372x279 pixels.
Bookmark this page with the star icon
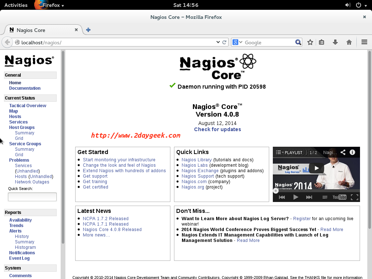(310, 42)
